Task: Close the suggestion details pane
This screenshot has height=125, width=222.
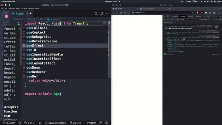Action: coord(19,29)
